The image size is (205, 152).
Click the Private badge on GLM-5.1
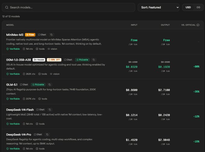click(x=38, y=85)
